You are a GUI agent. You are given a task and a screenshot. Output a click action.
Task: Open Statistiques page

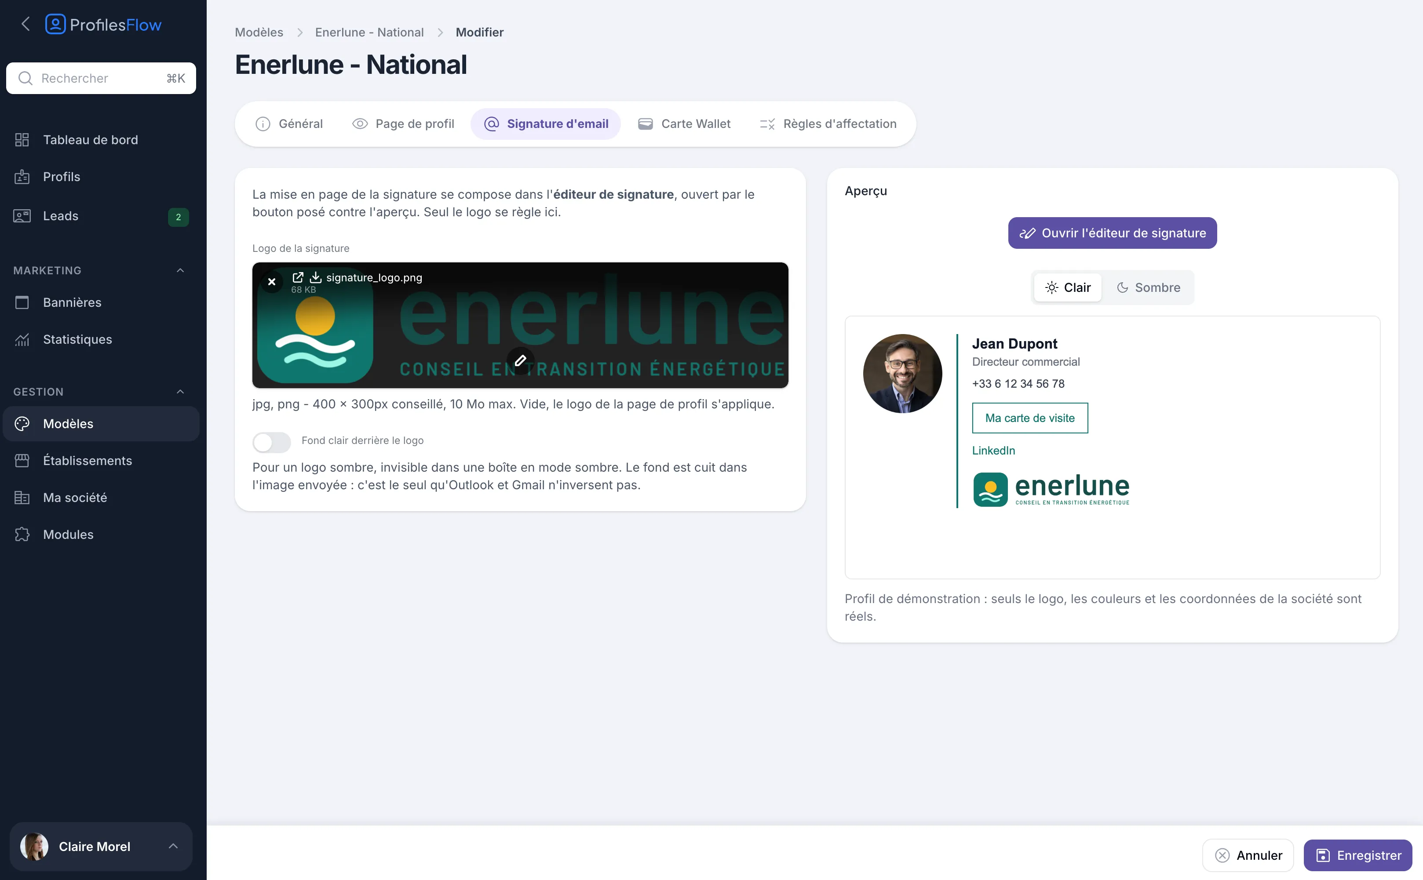101,339
